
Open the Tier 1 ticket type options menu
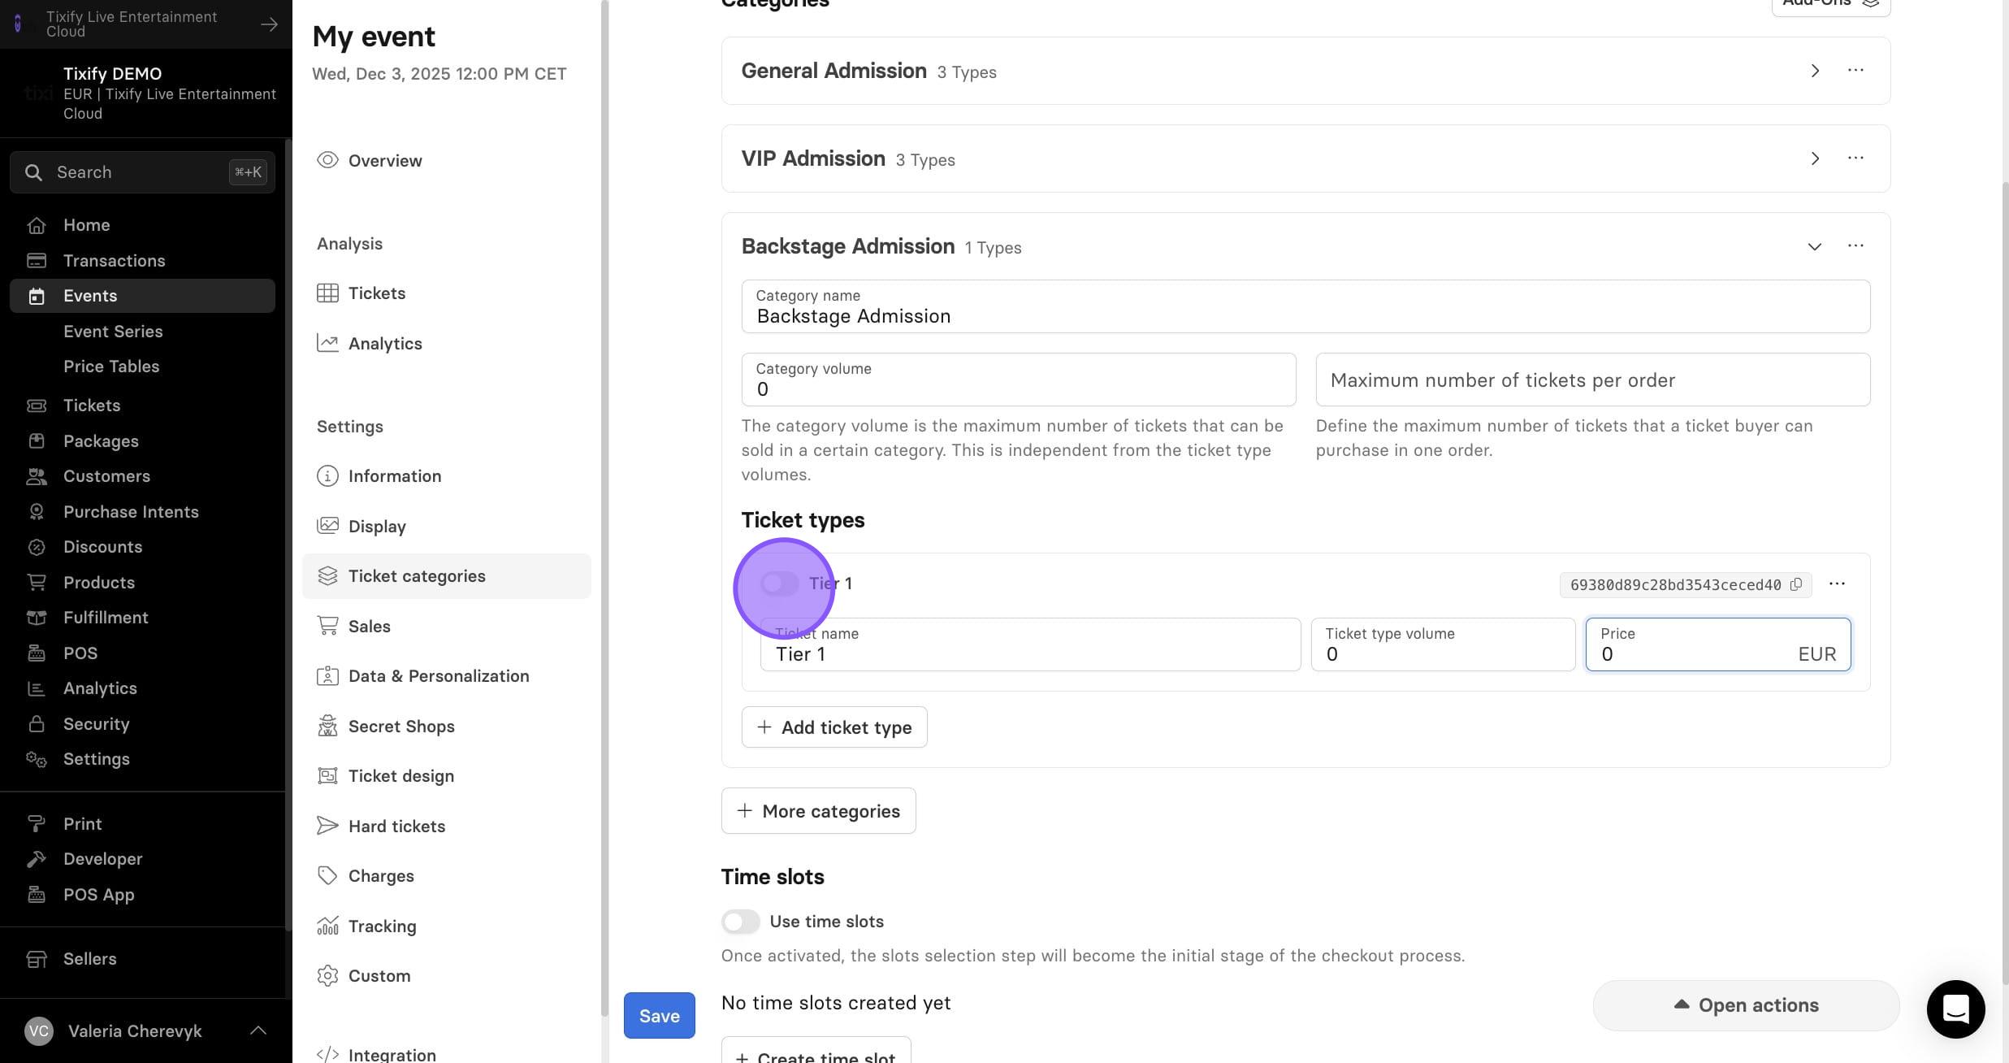[1837, 584]
